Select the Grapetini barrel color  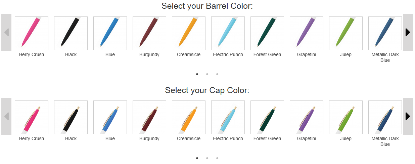click(x=307, y=33)
